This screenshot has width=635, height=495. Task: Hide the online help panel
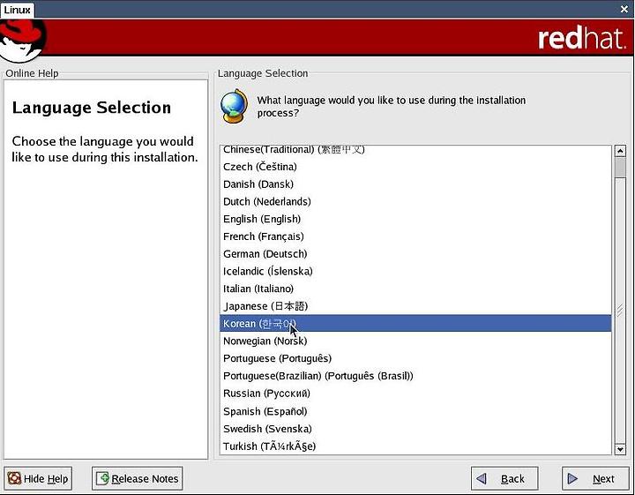click(38, 478)
